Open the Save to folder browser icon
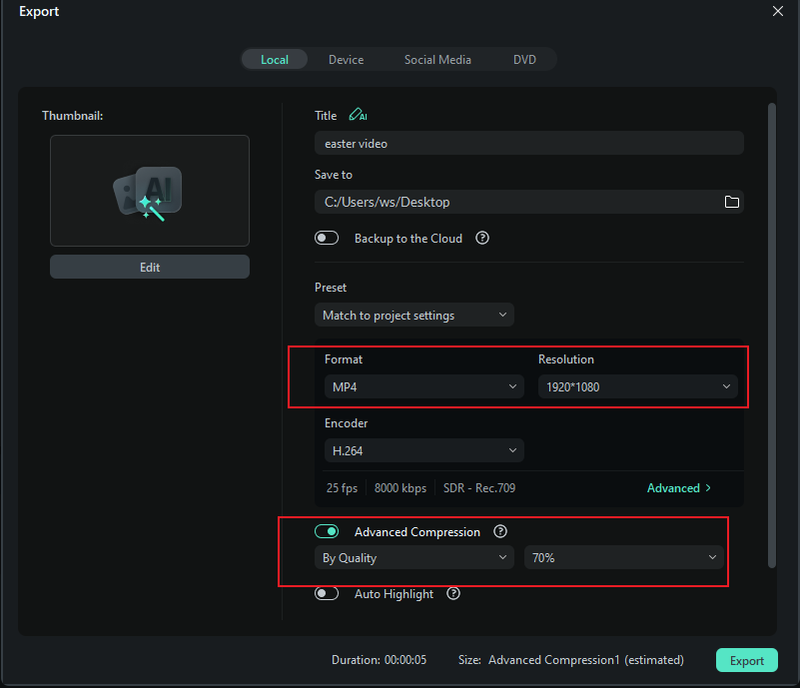 point(732,202)
